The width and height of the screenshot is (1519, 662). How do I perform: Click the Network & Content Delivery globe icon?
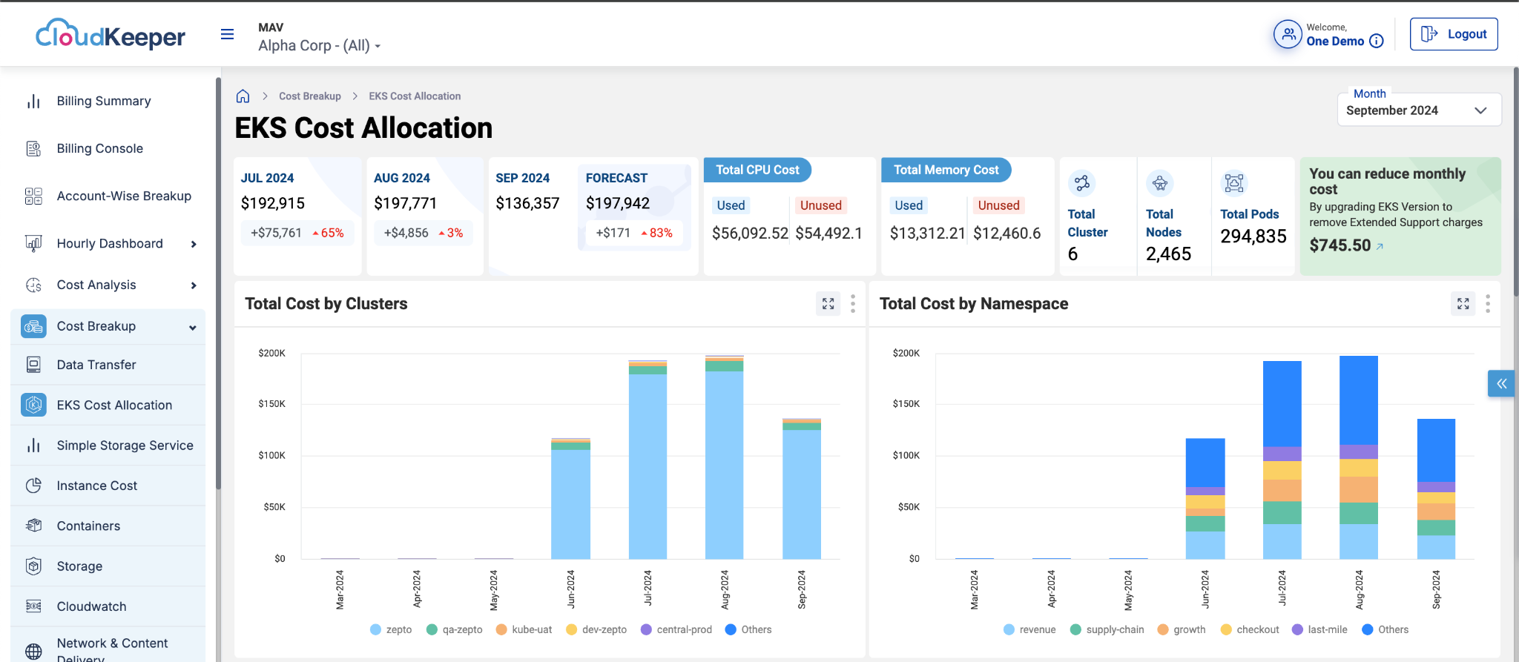click(x=33, y=651)
